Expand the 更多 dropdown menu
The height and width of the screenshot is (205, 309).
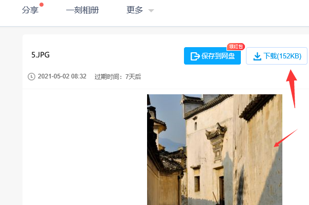[140, 10]
